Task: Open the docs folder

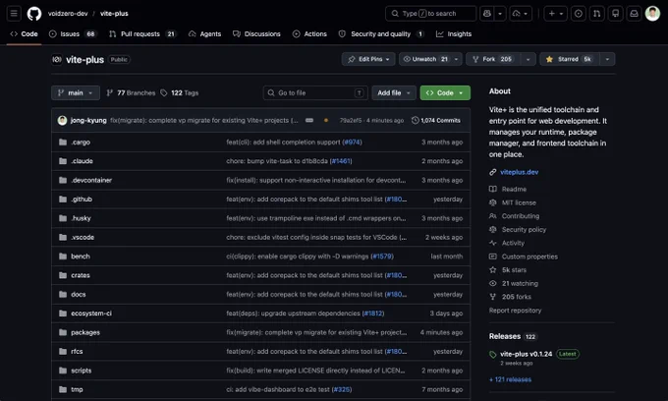Action: (79, 295)
